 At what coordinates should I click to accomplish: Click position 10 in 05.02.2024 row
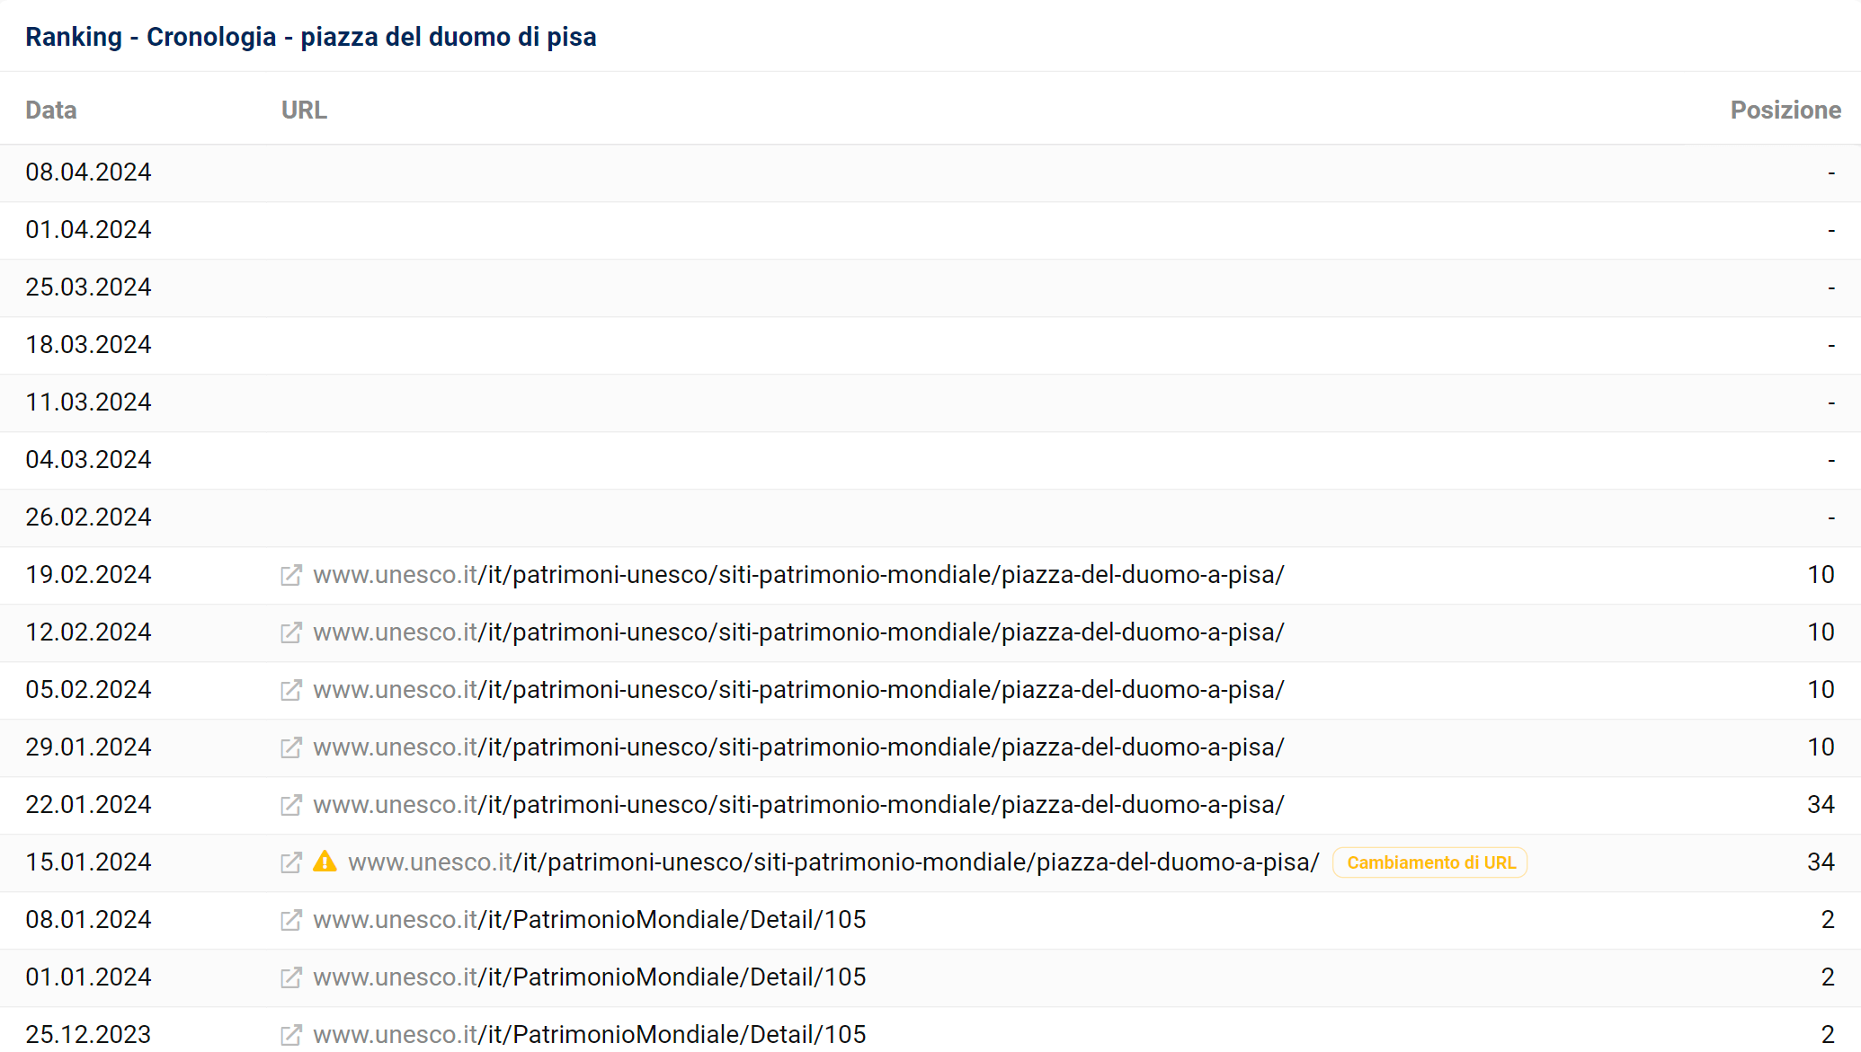1821,690
